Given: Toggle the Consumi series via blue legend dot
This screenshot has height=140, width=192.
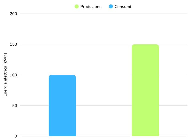Looking at the screenshot, I should tap(111, 6).
